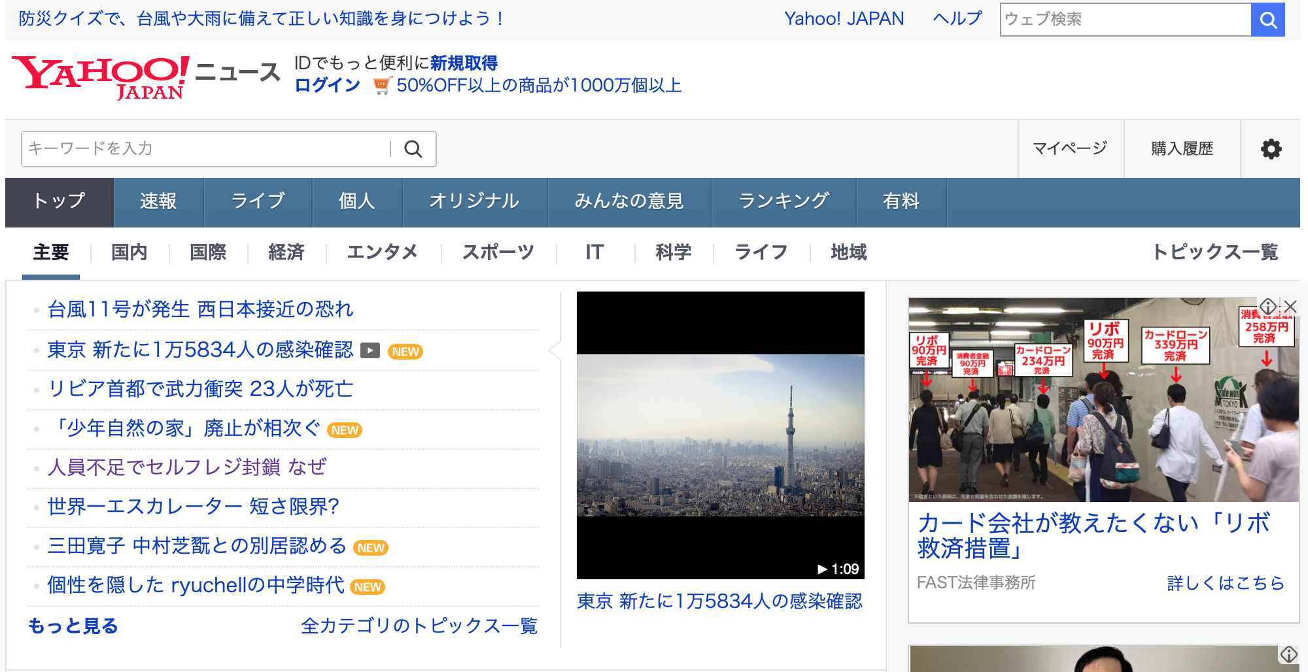Open the ヘルプ link
This screenshot has width=1308, height=672.
coord(957,19)
